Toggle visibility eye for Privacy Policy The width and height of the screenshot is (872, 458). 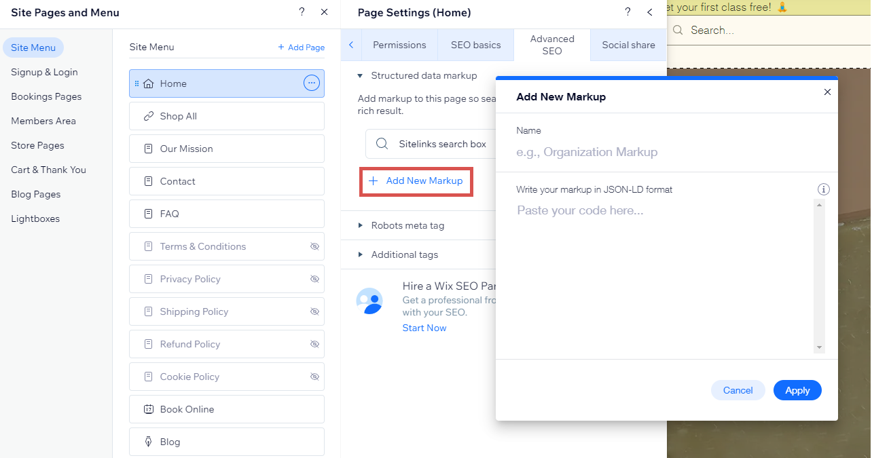coord(314,279)
